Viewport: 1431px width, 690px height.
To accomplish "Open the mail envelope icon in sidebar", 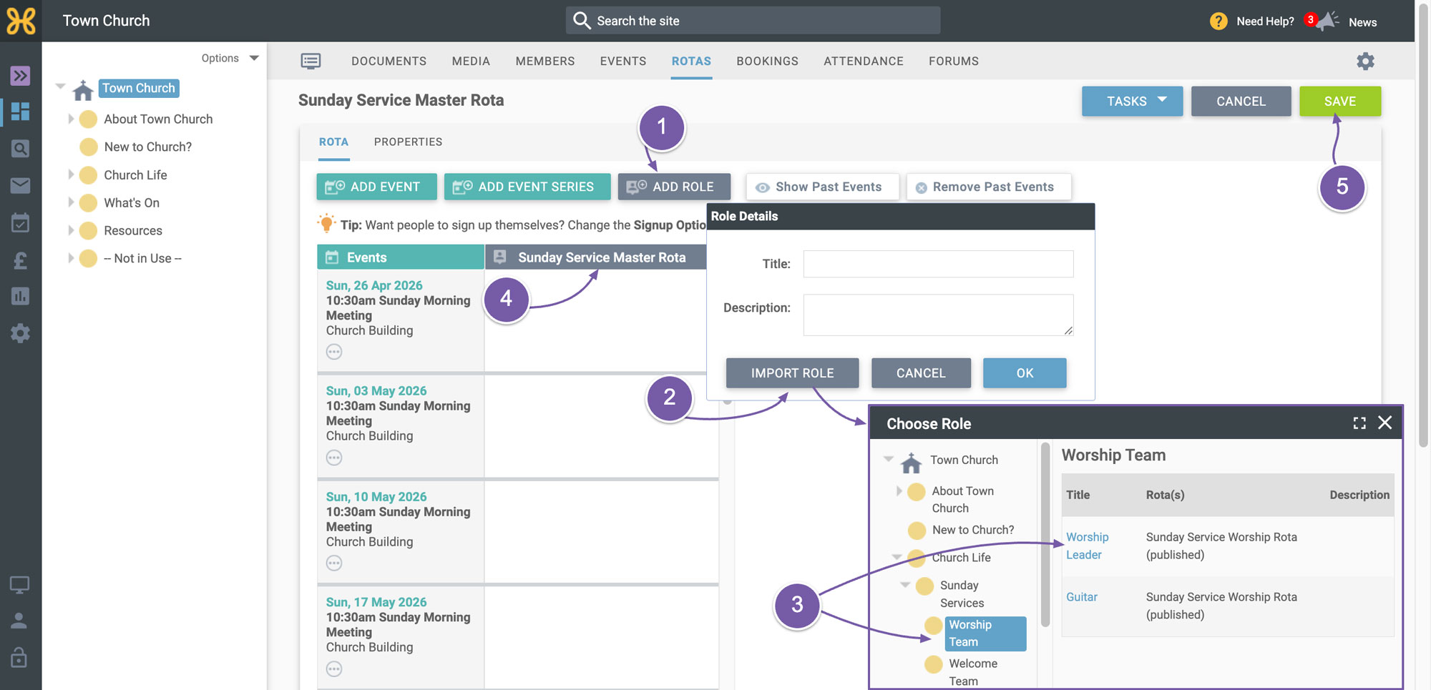I will pos(20,186).
